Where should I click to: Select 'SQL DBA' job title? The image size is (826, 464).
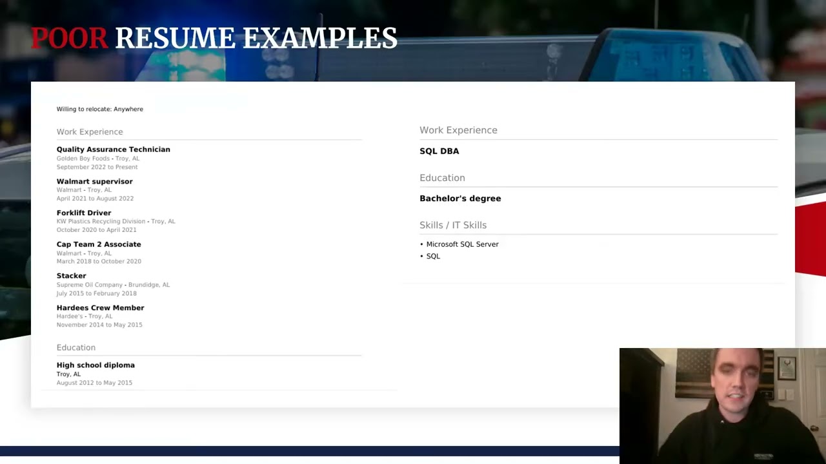tap(439, 151)
